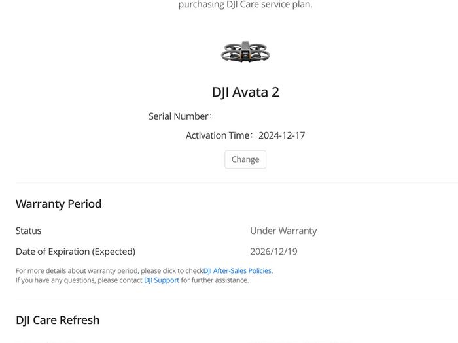Click the 'For more details about warranty period' text
Image resolution: width=458 pixels, height=343 pixels.
(109, 270)
